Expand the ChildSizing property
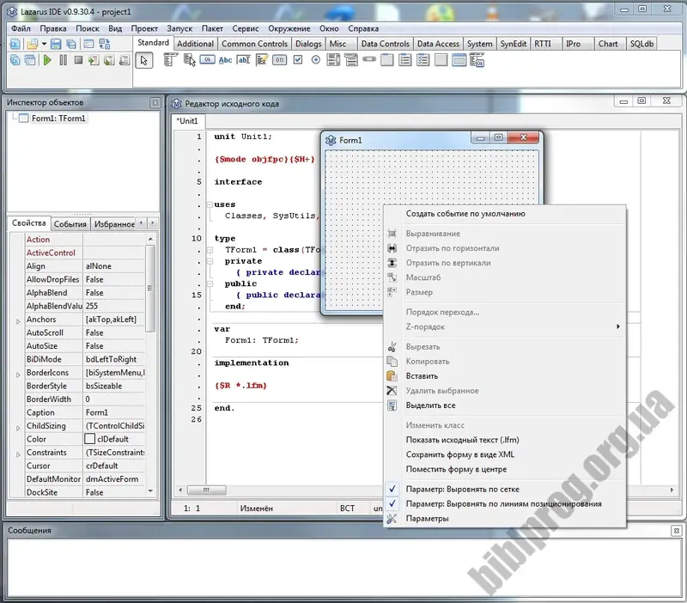The width and height of the screenshot is (687, 603). click(x=18, y=428)
